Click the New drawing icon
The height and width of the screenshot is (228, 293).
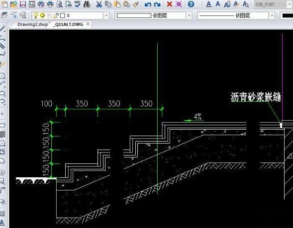pyautogui.click(x=4, y=4)
